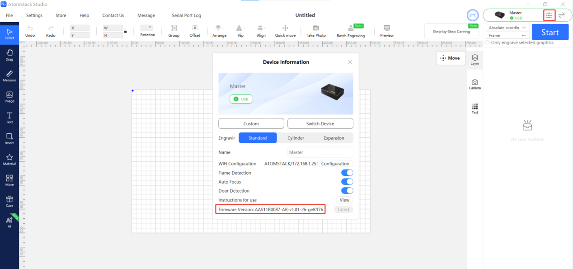Click the firmware version text

coord(271,209)
